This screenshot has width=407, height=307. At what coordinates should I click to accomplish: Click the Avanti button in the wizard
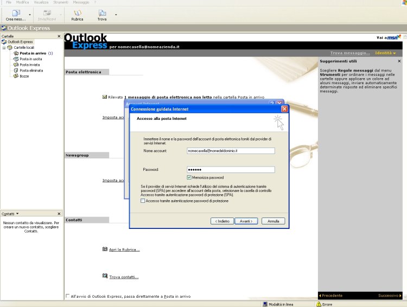(x=246, y=221)
